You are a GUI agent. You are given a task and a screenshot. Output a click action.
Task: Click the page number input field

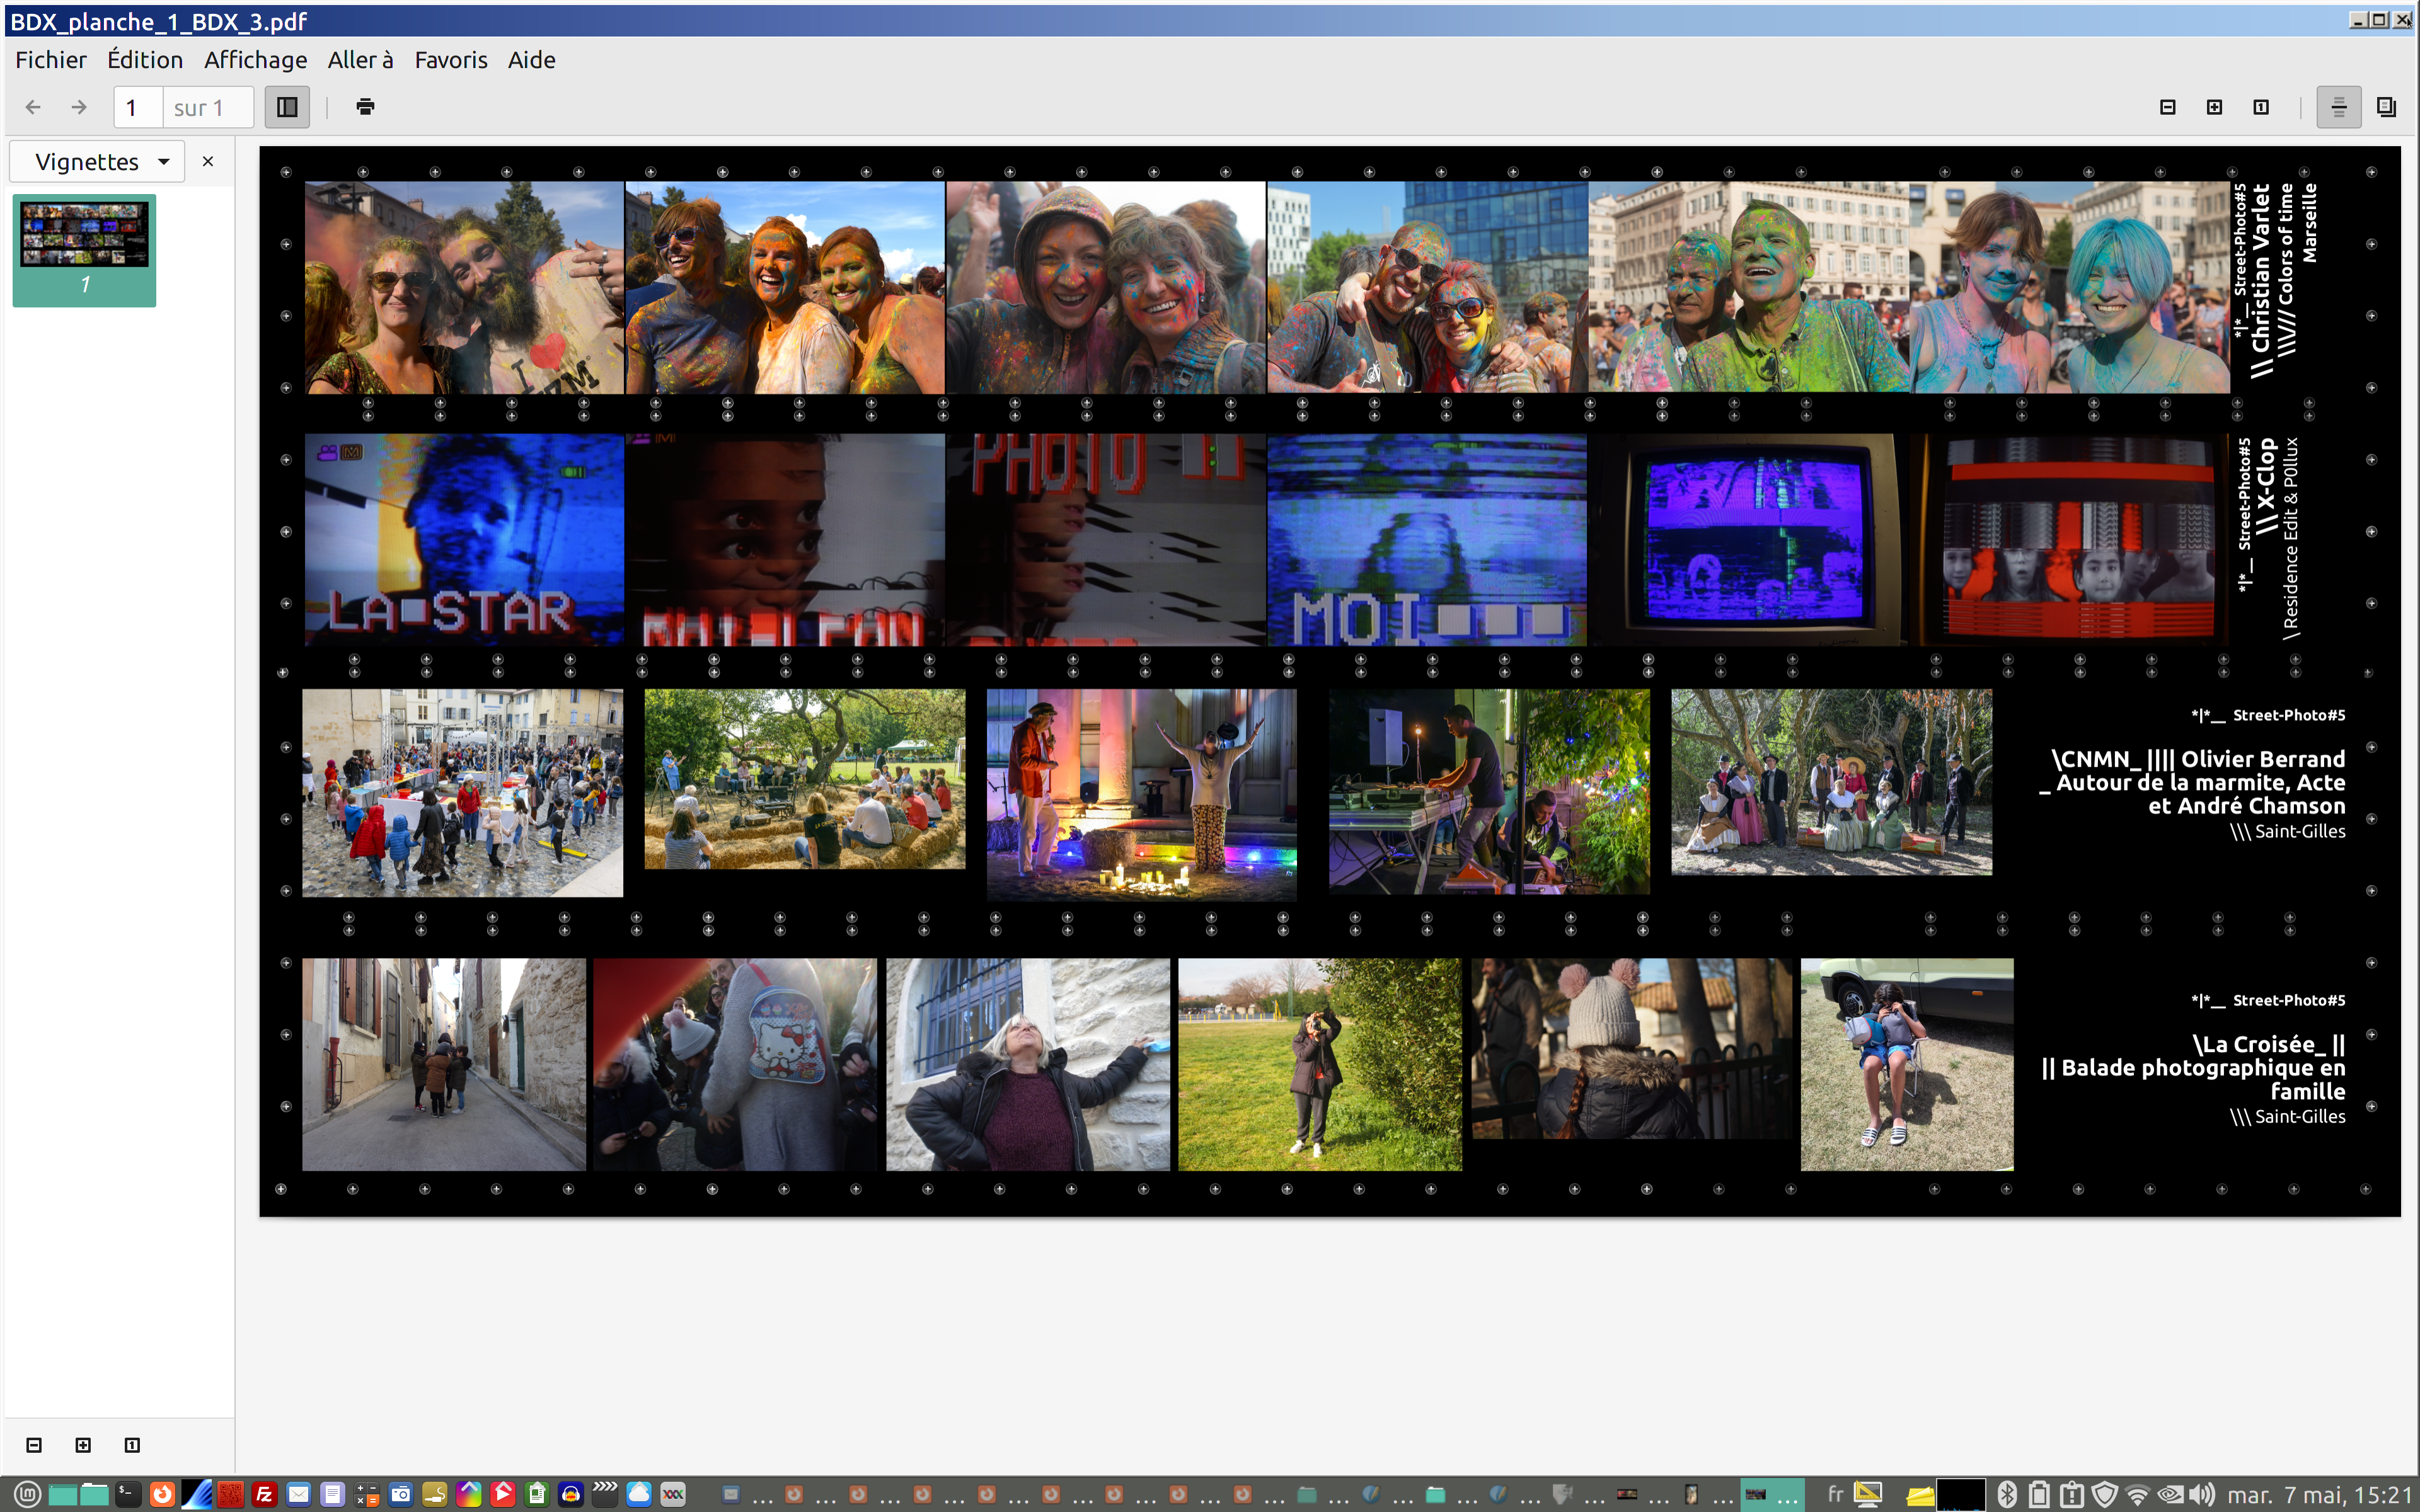click(138, 107)
